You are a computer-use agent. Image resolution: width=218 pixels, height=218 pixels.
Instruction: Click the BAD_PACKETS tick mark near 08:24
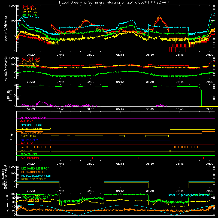click(x=138, y=158)
